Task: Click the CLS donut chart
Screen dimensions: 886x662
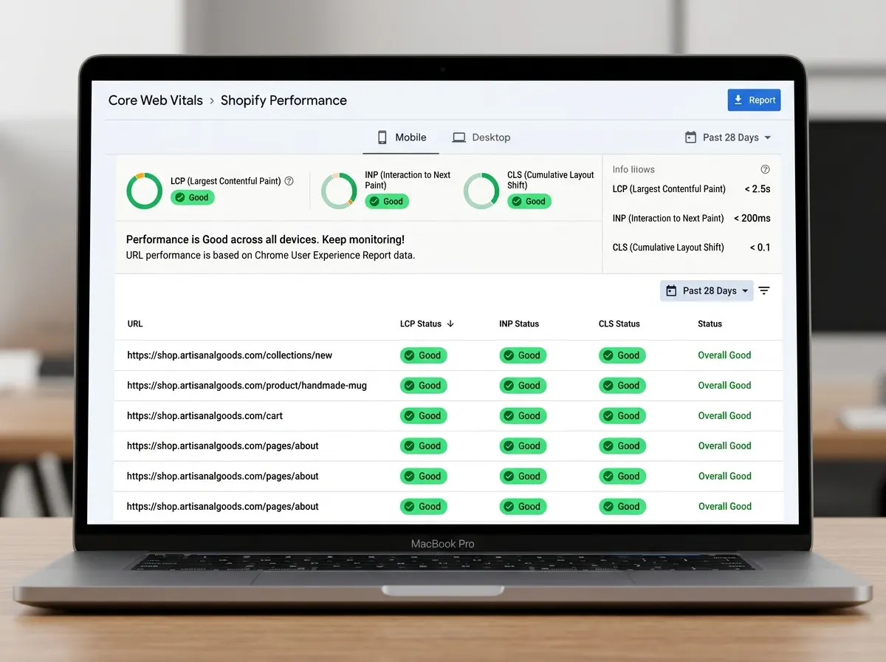Action: pyautogui.click(x=481, y=191)
